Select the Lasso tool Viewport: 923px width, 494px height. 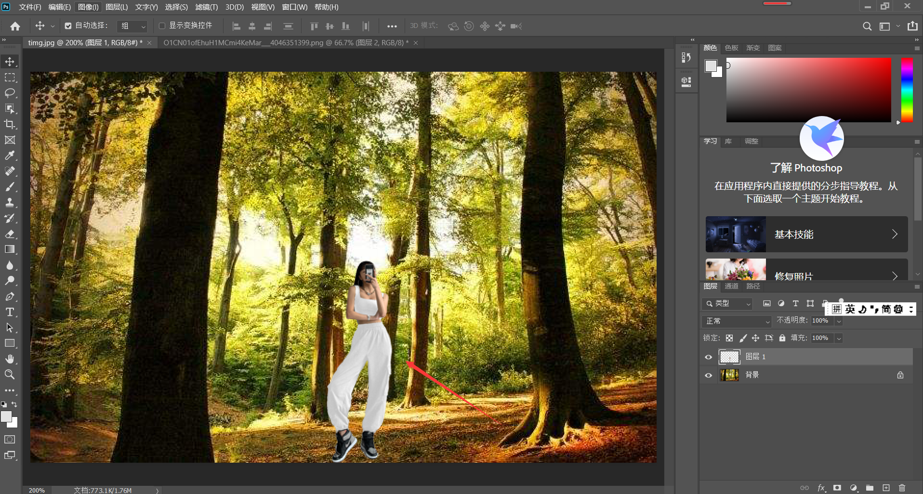coord(10,93)
